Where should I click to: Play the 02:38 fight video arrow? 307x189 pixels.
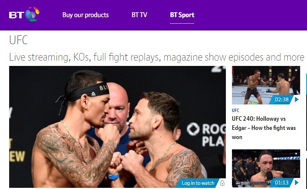point(297,99)
